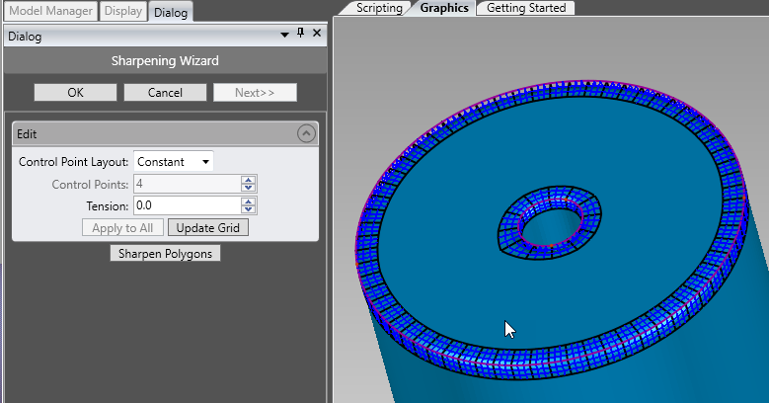Open the Control Point Layout dropdown
Image resolution: width=769 pixels, height=403 pixels.
pyautogui.click(x=173, y=161)
